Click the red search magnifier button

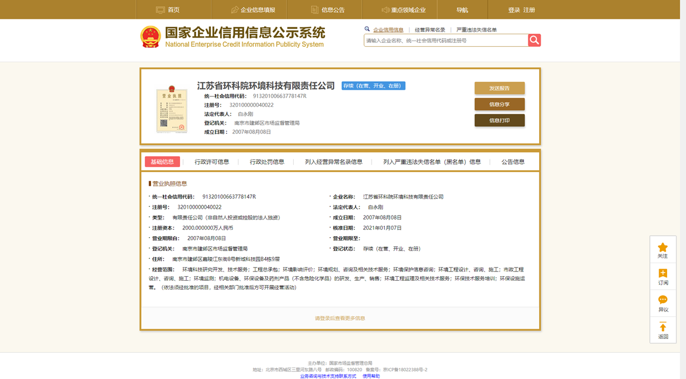click(x=534, y=40)
